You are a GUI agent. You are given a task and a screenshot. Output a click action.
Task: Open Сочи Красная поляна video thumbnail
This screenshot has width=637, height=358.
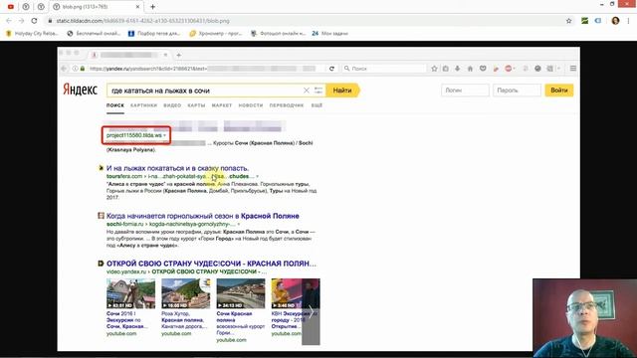[x=241, y=293]
